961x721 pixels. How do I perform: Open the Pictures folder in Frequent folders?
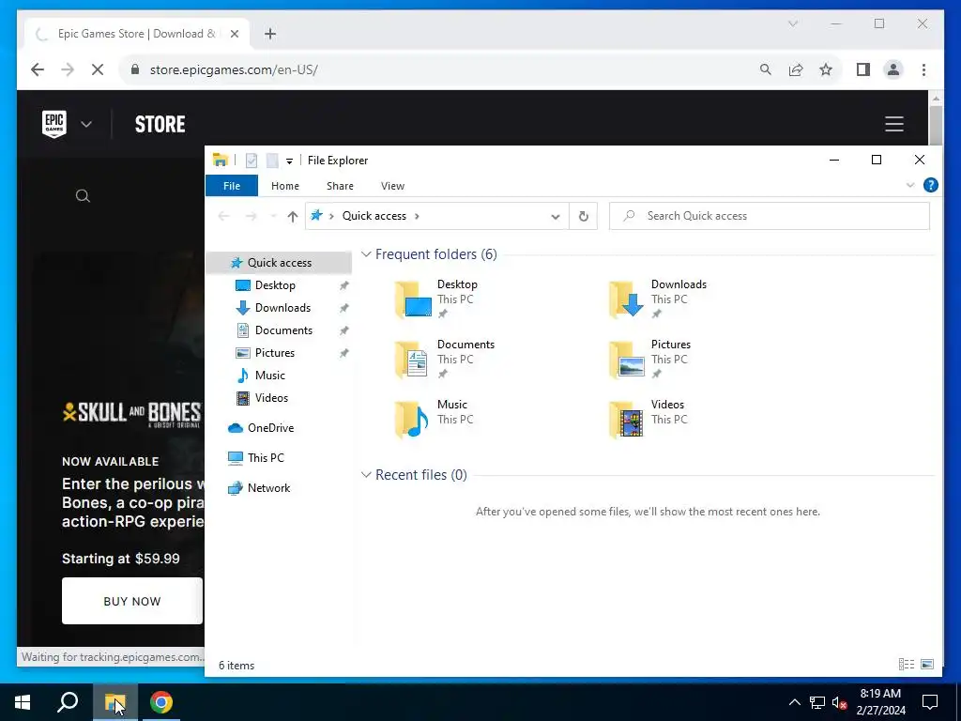coord(649,359)
